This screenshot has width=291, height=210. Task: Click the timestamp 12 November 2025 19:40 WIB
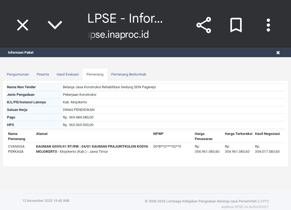coord(46,201)
